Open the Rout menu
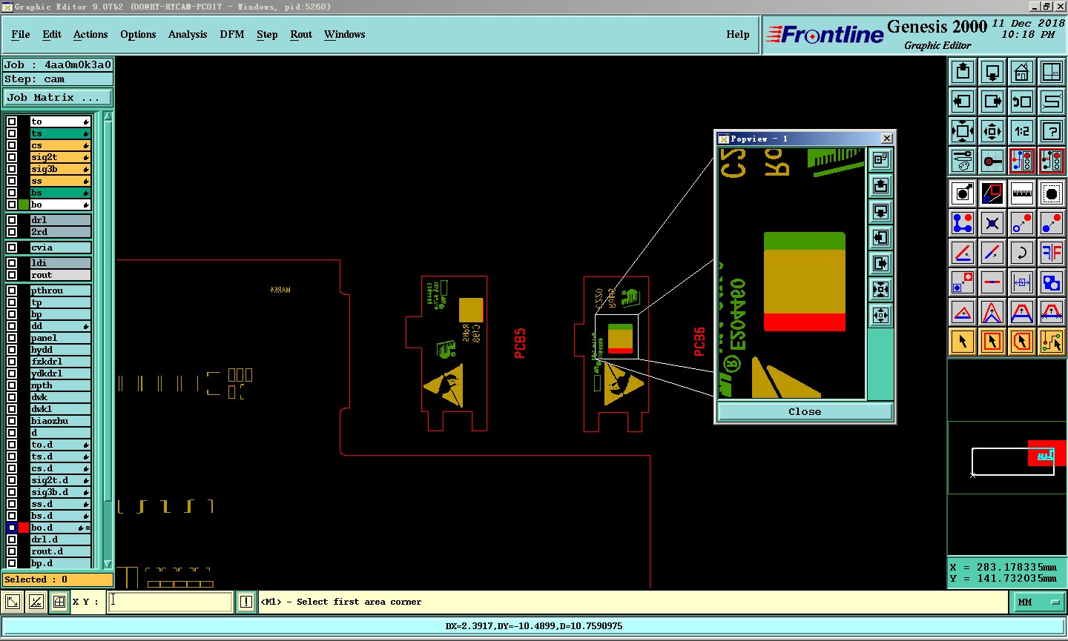Viewport: 1068px width, 641px height. (x=301, y=34)
